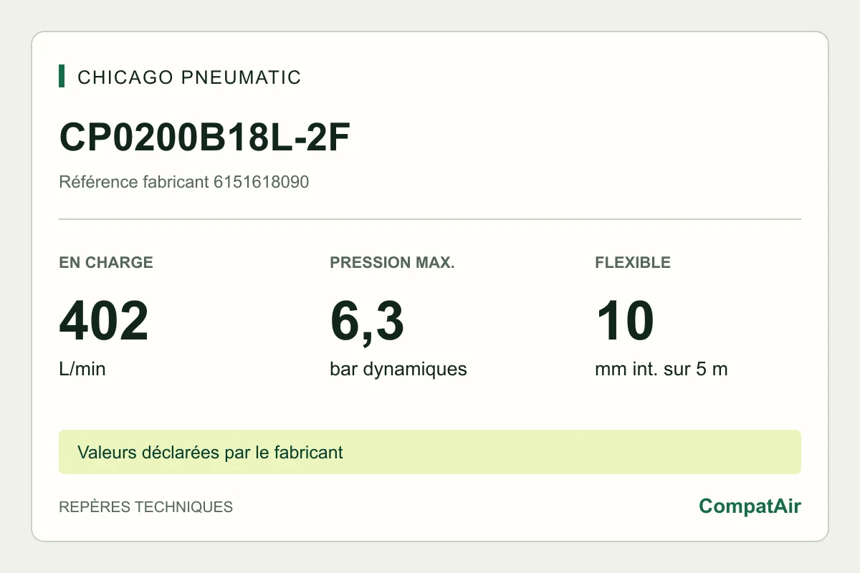Screen dimensions: 860x573
Task: Click the light green notice background area
Action: point(573,452)
